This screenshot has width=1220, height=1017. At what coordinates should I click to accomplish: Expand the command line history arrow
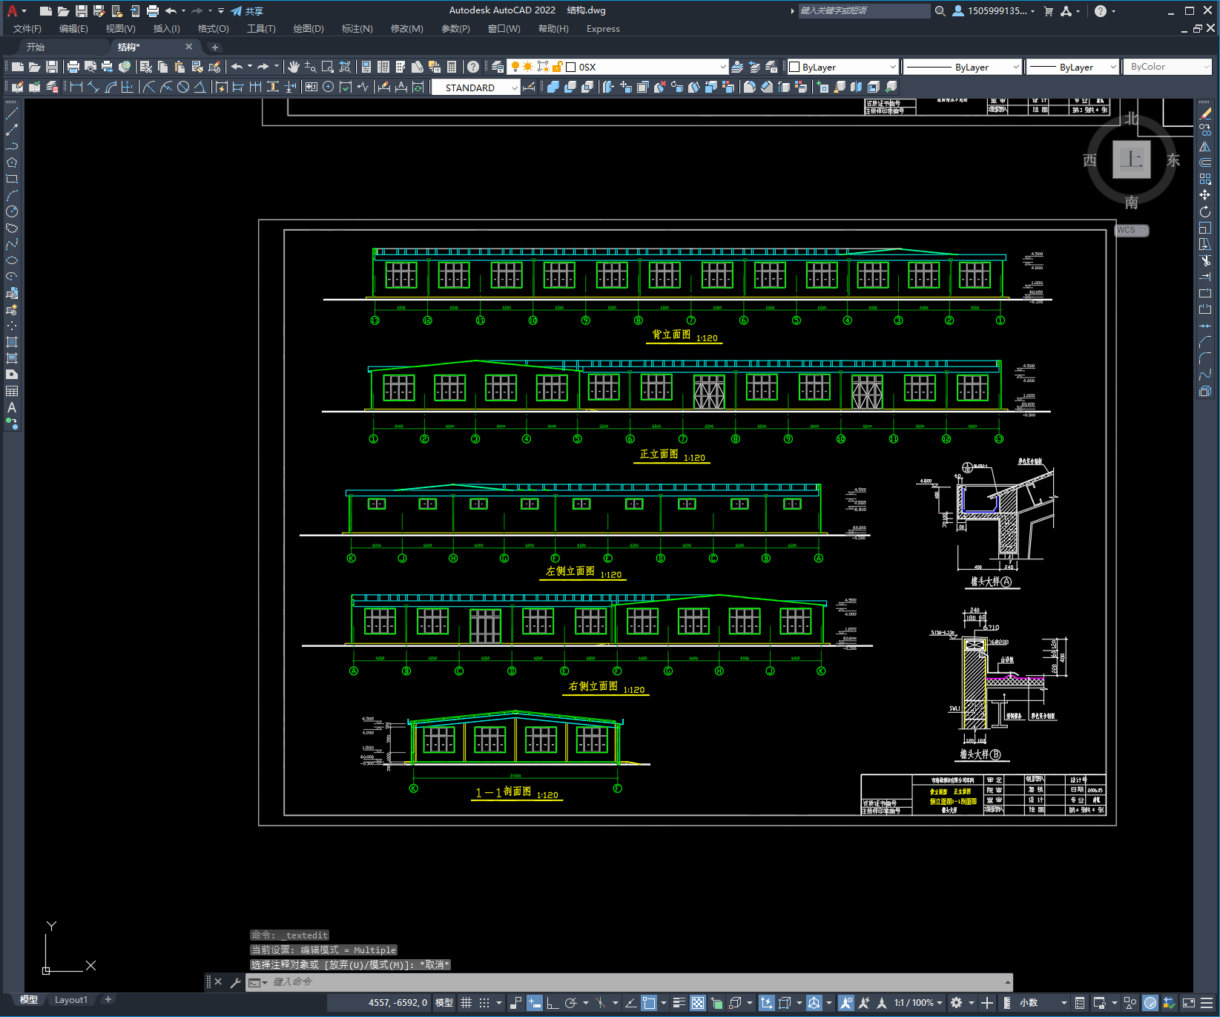pyautogui.click(x=1008, y=982)
